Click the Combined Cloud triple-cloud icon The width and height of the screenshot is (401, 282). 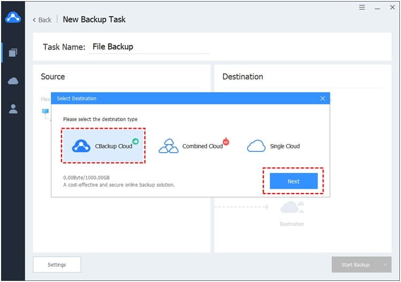tap(169, 146)
